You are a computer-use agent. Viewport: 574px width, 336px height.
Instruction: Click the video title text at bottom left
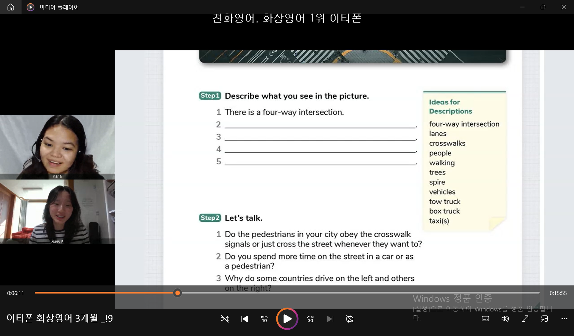[x=60, y=318]
